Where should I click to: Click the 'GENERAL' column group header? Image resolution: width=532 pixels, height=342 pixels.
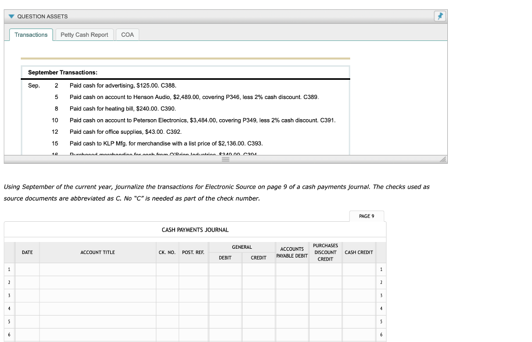click(242, 247)
